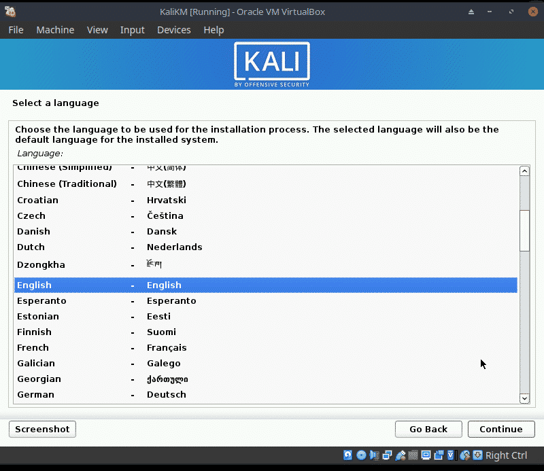Click the language list scrollbar thumb

(524, 230)
